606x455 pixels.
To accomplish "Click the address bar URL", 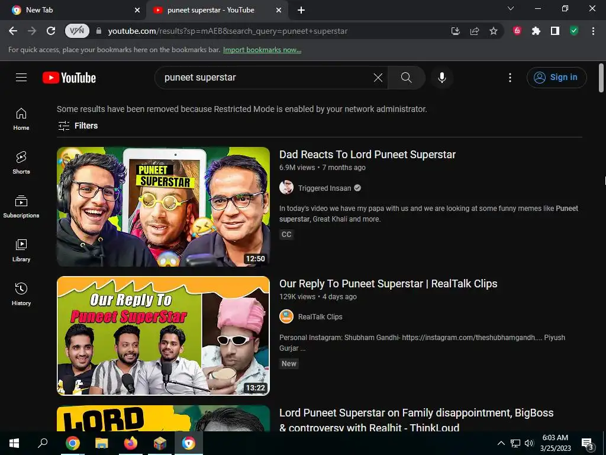I will click(228, 31).
